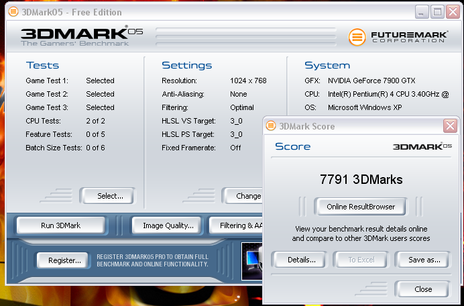Click the "Batch Size Tests:" label
This screenshot has height=306, width=464.
(54, 148)
